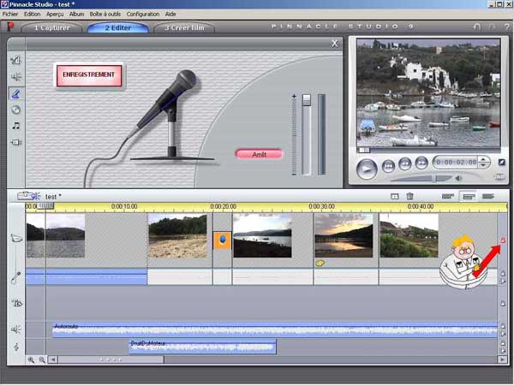The height and width of the screenshot is (385, 514).
Task: Toggle the original audio track lock
Action: pyautogui.click(x=503, y=273)
